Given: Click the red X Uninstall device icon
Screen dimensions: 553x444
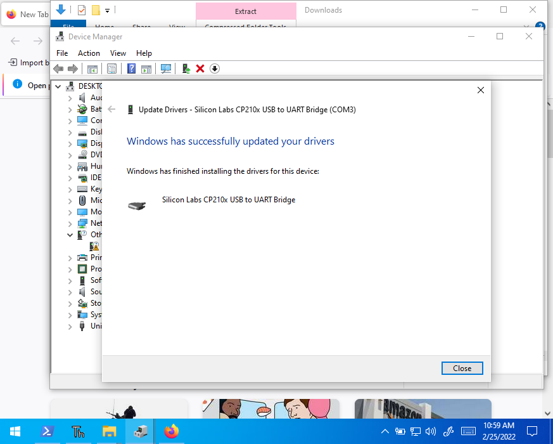Looking at the screenshot, I should click(x=200, y=69).
